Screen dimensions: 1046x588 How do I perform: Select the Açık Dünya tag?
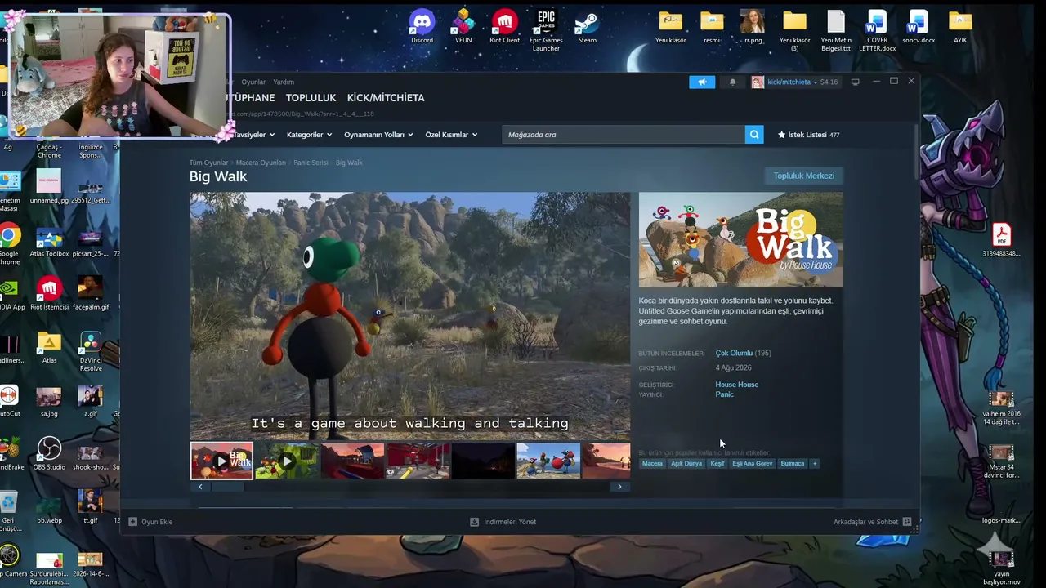tap(686, 464)
